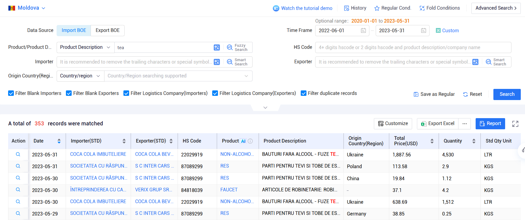Open end date 2023-05-31 calendar icon
The width and height of the screenshot is (525, 220).
pos(424,30)
